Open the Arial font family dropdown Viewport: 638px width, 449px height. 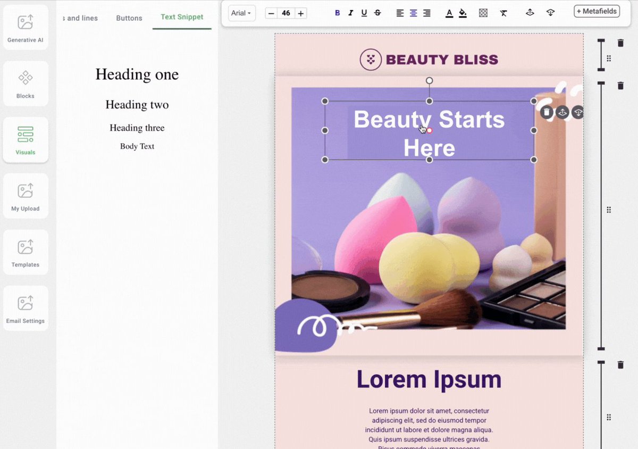241,13
